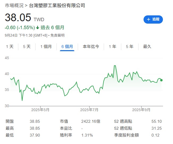The width and height of the screenshot is (173, 144).
Task: Select the 6 個月 range tab
Action: click(x=67, y=46)
